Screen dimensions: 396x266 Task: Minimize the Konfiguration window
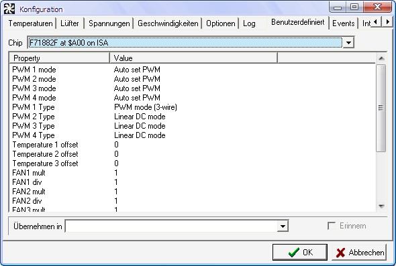tap(338, 7)
